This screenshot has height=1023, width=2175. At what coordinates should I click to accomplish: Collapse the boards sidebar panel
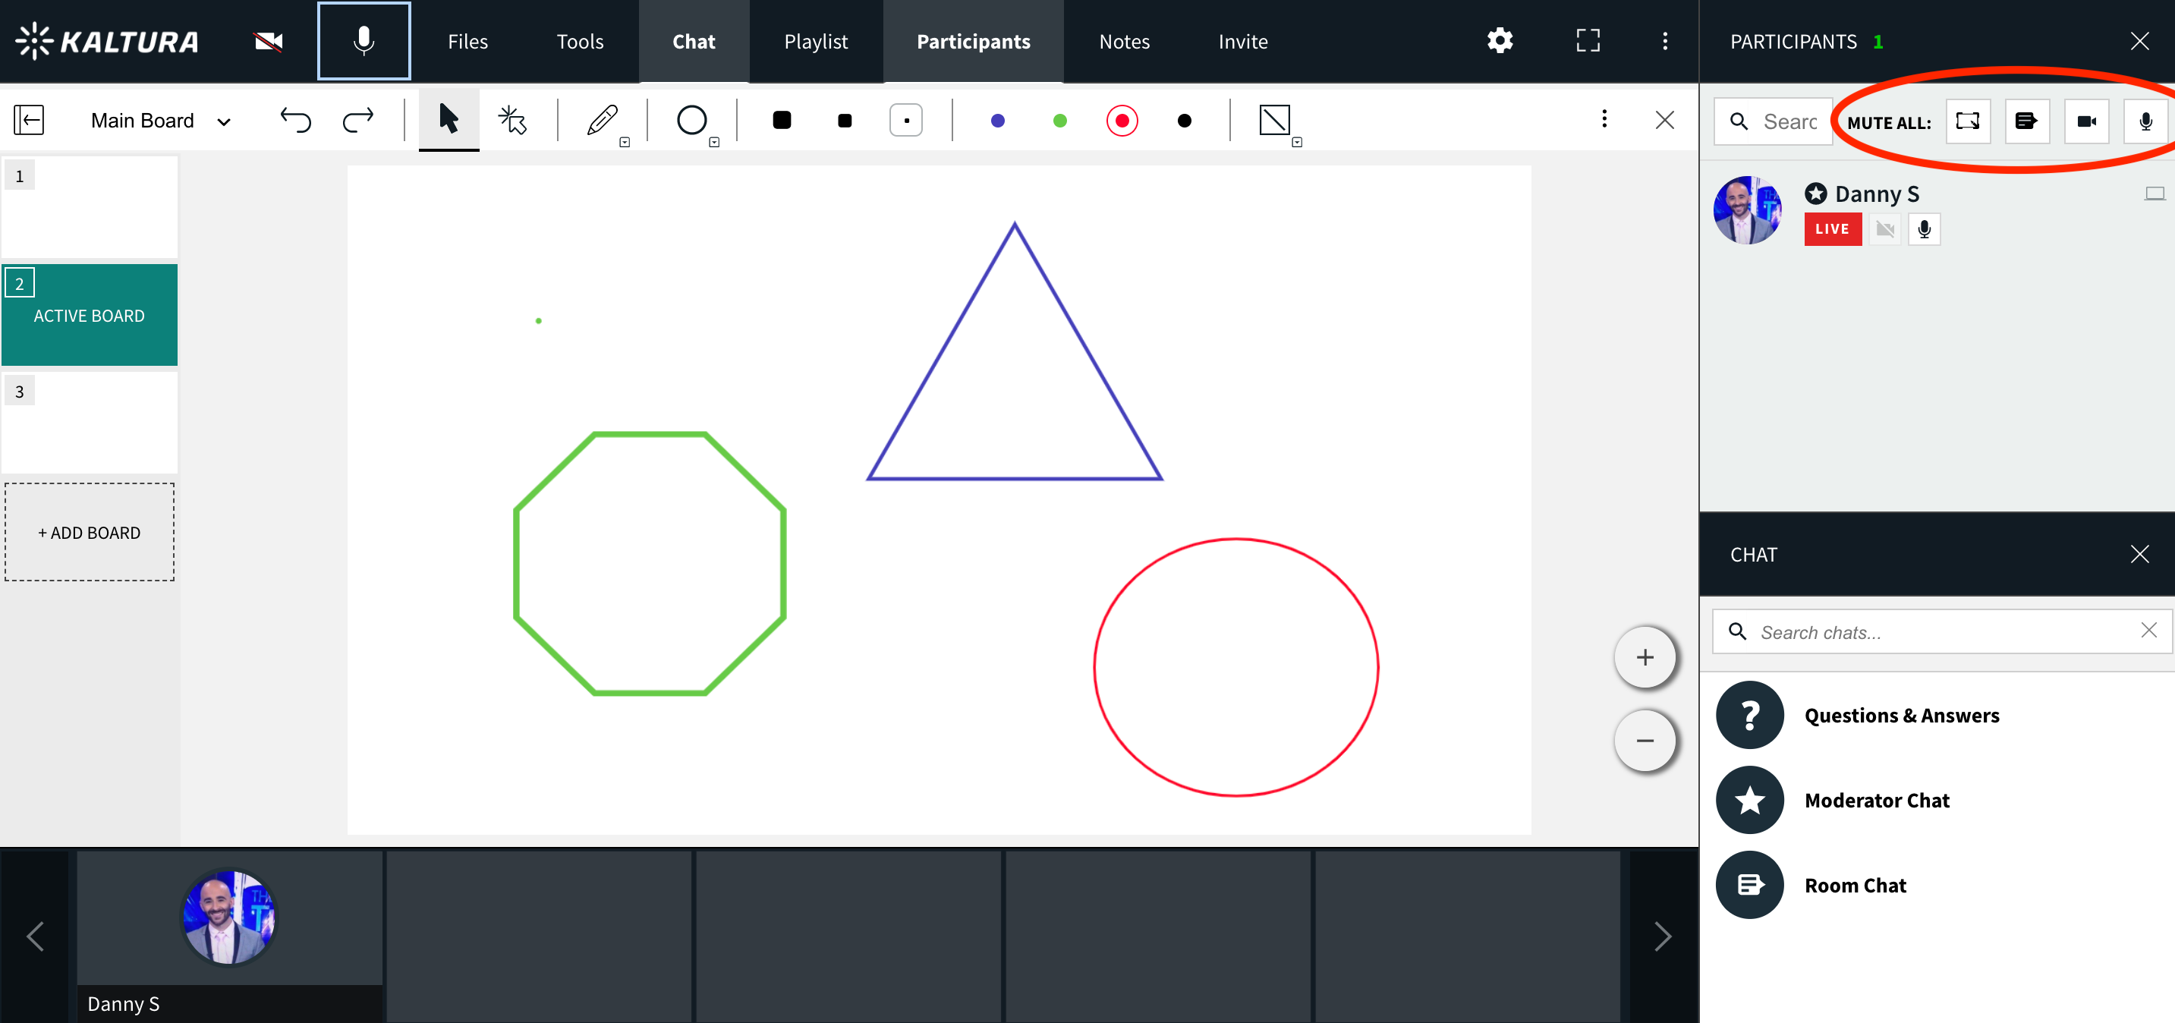coord(29,120)
